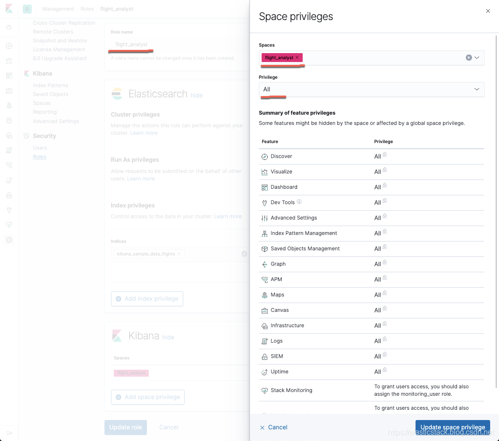Click Add space privilege button
Screen dimensions: 499x441
(x=148, y=397)
